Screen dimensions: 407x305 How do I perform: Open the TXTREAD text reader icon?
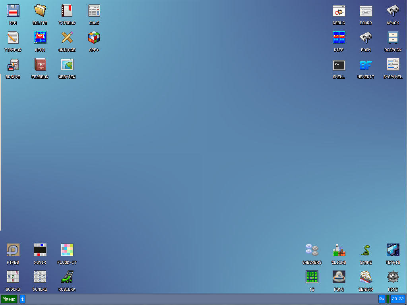(x=67, y=11)
